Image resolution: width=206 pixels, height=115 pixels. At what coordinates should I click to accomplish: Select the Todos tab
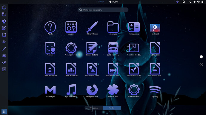click(x=112, y=108)
